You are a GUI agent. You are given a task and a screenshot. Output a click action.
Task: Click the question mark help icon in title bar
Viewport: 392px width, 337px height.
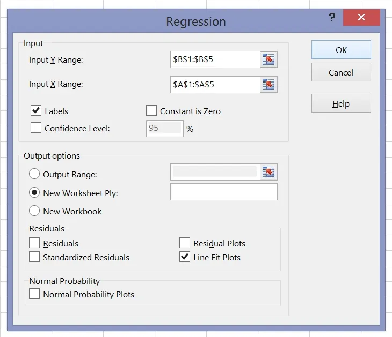tap(332, 19)
